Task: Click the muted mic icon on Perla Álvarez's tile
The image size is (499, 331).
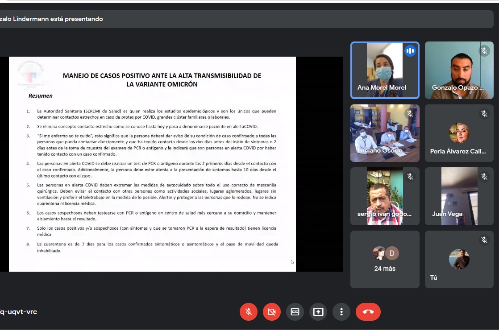Action: (x=484, y=114)
